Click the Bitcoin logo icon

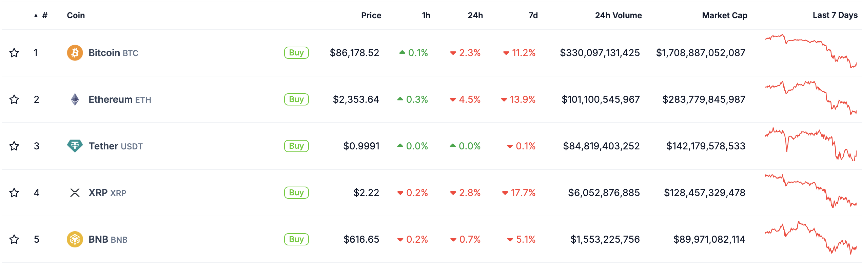[x=75, y=53]
